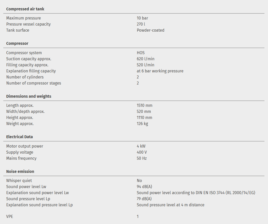The width and height of the screenshot is (268, 224).
Task: Click the Electrical Data section heading
Action: coord(20,137)
